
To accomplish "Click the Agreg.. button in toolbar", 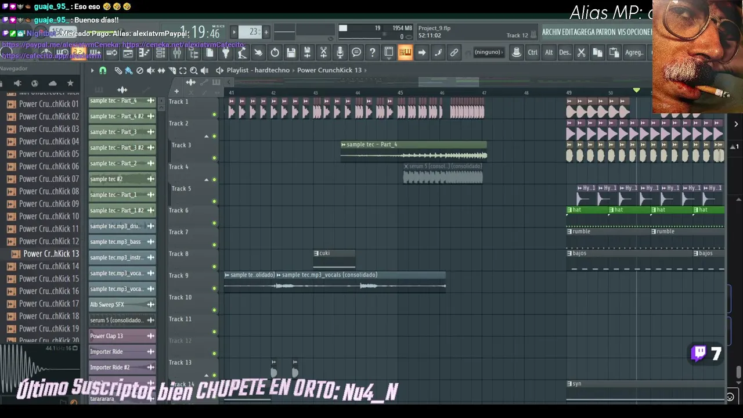I will (634, 53).
